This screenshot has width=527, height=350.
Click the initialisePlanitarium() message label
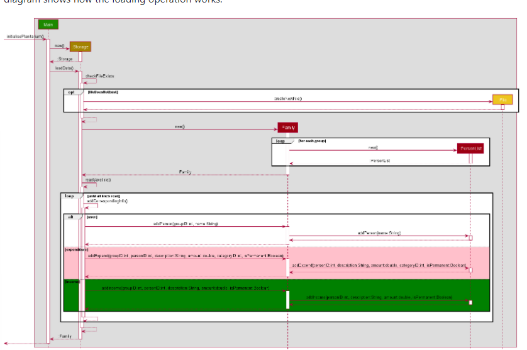click(25, 36)
